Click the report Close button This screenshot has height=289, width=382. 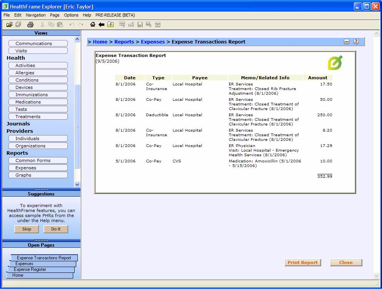(x=346, y=262)
